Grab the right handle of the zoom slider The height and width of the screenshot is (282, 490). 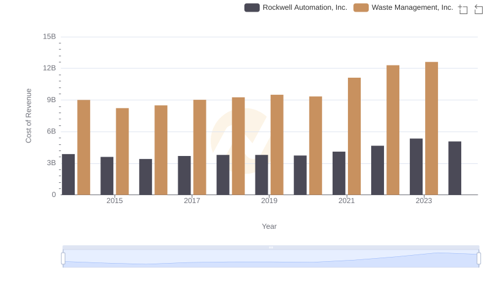478,259
